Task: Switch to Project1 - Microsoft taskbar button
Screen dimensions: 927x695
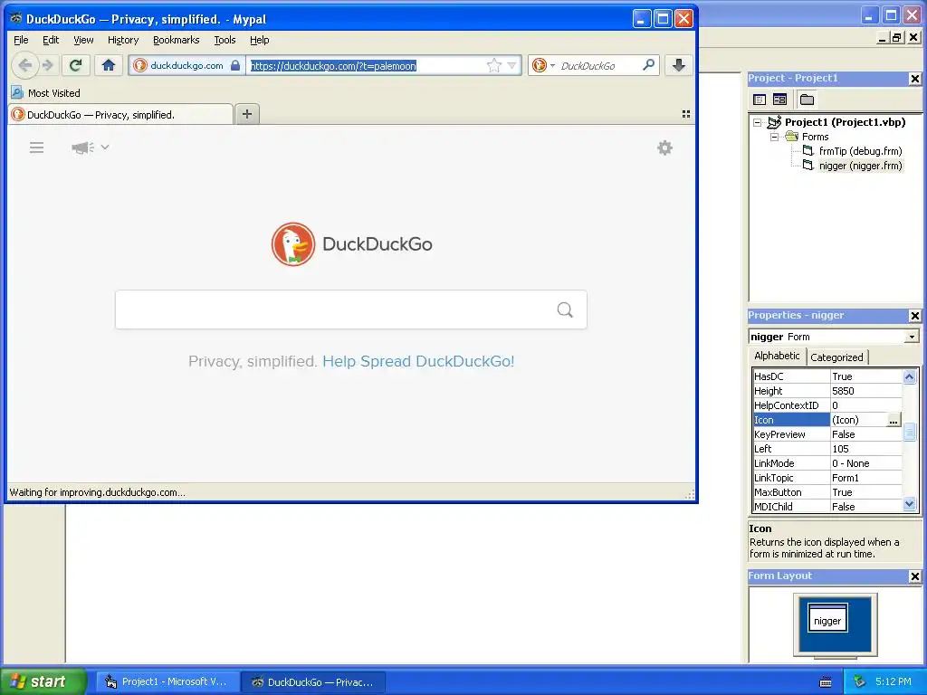Action: click(x=167, y=681)
